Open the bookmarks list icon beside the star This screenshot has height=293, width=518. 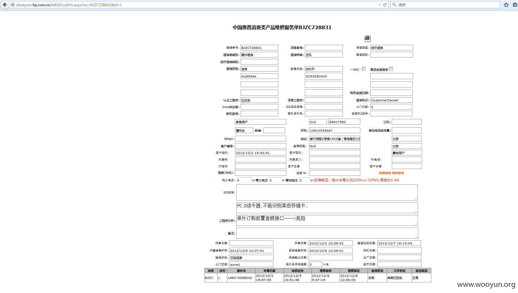pos(515,5)
